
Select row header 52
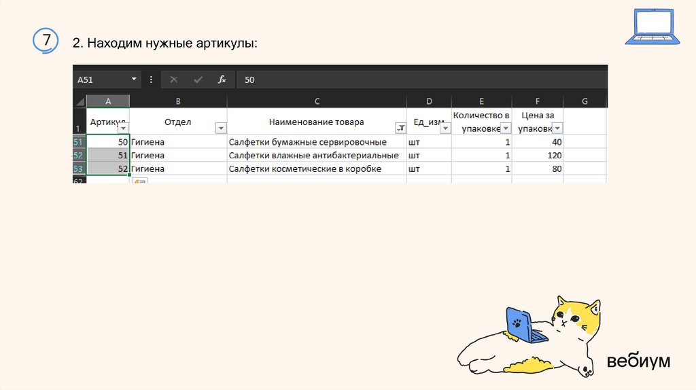79,156
